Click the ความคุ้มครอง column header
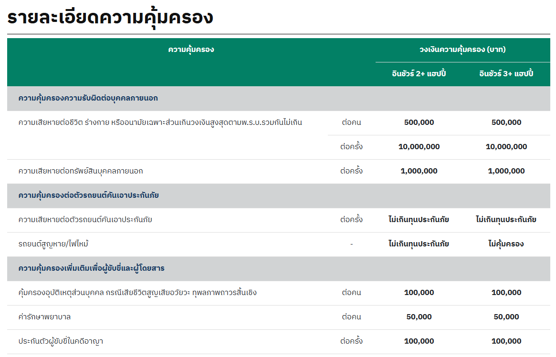 (x=191, y=50)
